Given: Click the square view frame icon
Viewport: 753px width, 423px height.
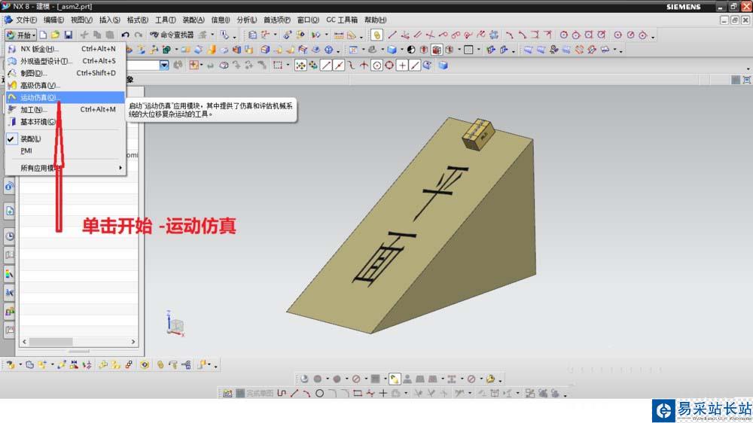Looking at the screenshot, I should pos(468,50).
